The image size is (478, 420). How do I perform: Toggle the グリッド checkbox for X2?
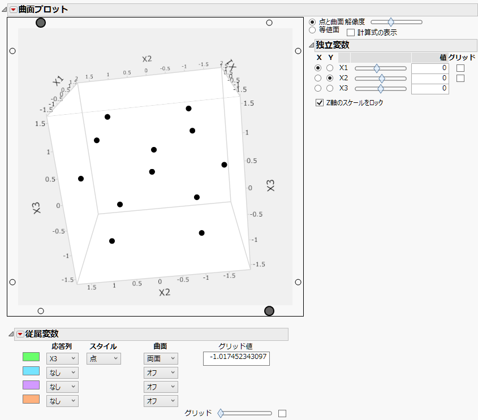point(460,79)
